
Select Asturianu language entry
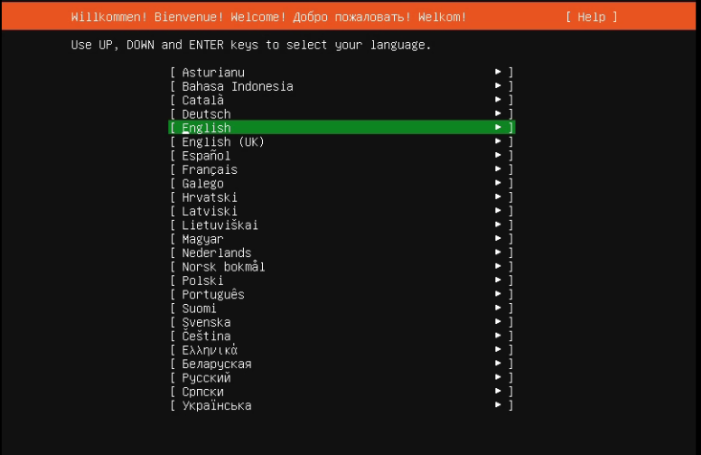click(x=341, y=72)
